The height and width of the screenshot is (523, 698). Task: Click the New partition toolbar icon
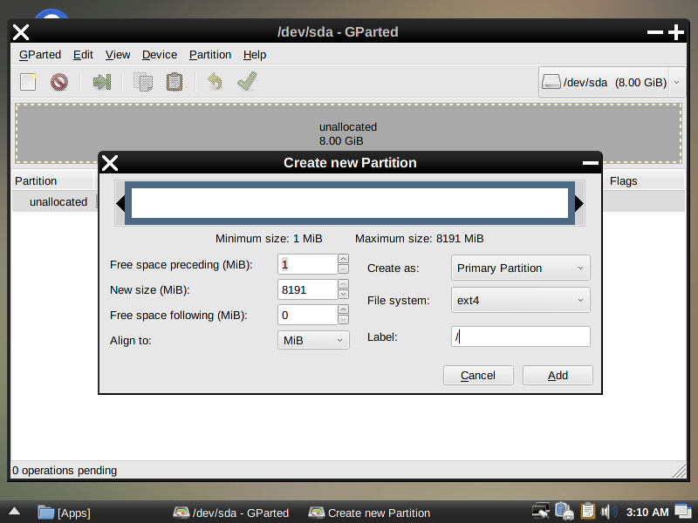click(x=28, y=82)
